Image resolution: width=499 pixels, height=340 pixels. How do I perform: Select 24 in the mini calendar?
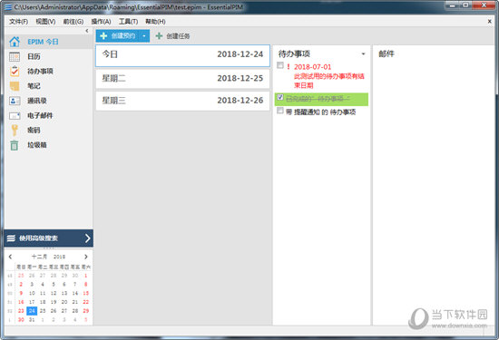pyautogui.click(x=32, y=311)
